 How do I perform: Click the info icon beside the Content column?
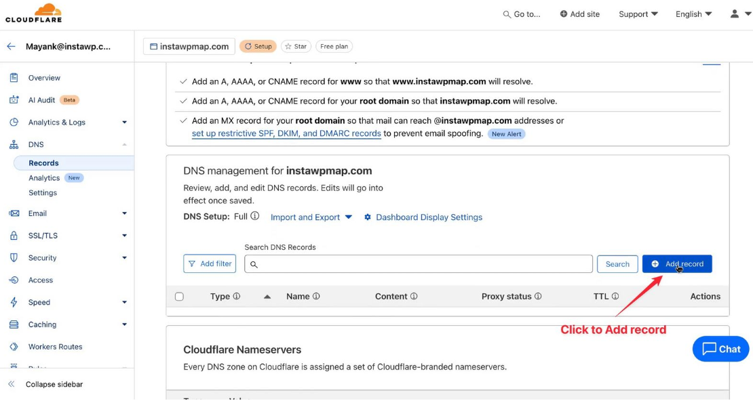point(414,296)
